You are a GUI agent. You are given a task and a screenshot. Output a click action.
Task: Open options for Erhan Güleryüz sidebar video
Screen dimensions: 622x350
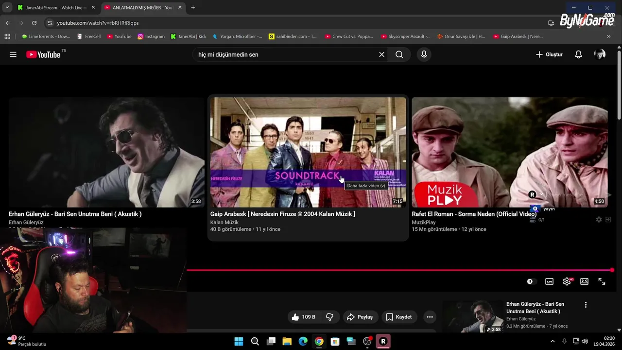586,305
